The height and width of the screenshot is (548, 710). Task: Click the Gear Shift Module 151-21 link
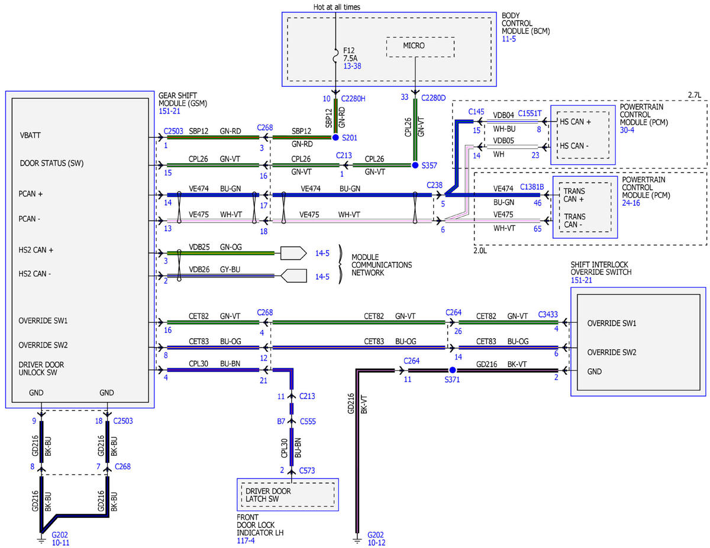169,111
